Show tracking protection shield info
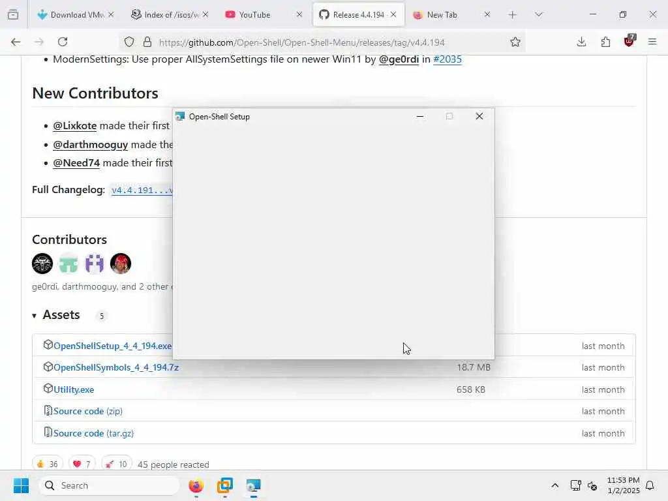The image size is (668, 501). point(129,42)
